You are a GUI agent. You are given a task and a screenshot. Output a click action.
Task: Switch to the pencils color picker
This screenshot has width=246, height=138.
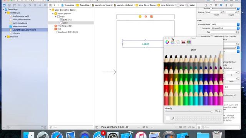pos(189,42)
